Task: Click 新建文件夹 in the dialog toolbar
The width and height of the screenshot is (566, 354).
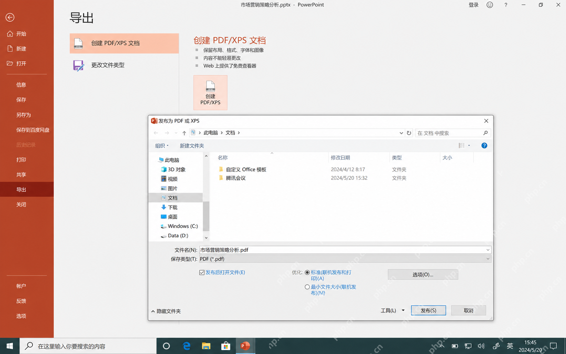Action: coord(192,146)
